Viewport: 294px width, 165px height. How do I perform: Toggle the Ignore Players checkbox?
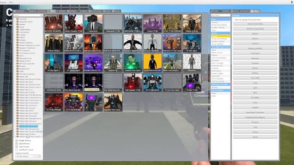click(17, 143)
